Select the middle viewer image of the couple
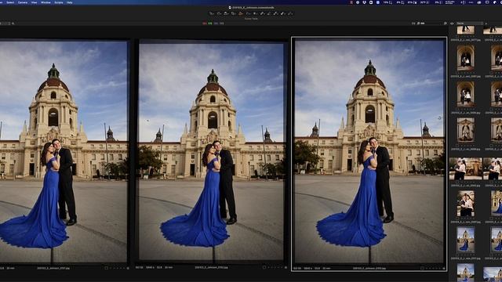 point(211,152)
